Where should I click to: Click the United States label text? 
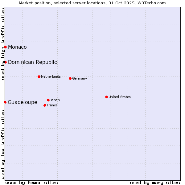click(x=120, y=97)
